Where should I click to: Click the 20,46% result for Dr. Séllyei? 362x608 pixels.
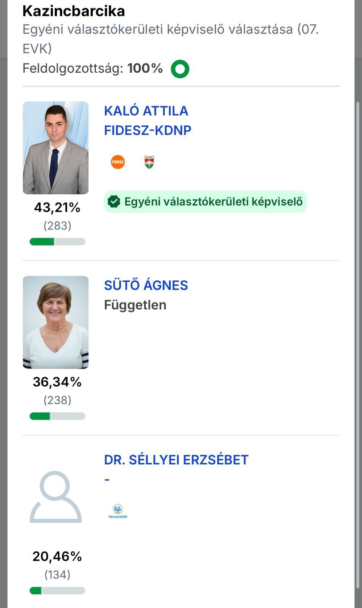57,556
